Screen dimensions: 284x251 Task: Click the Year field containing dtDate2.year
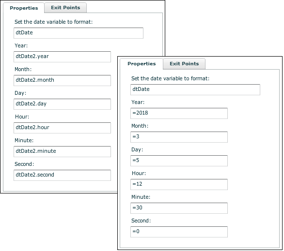[62, 57]
